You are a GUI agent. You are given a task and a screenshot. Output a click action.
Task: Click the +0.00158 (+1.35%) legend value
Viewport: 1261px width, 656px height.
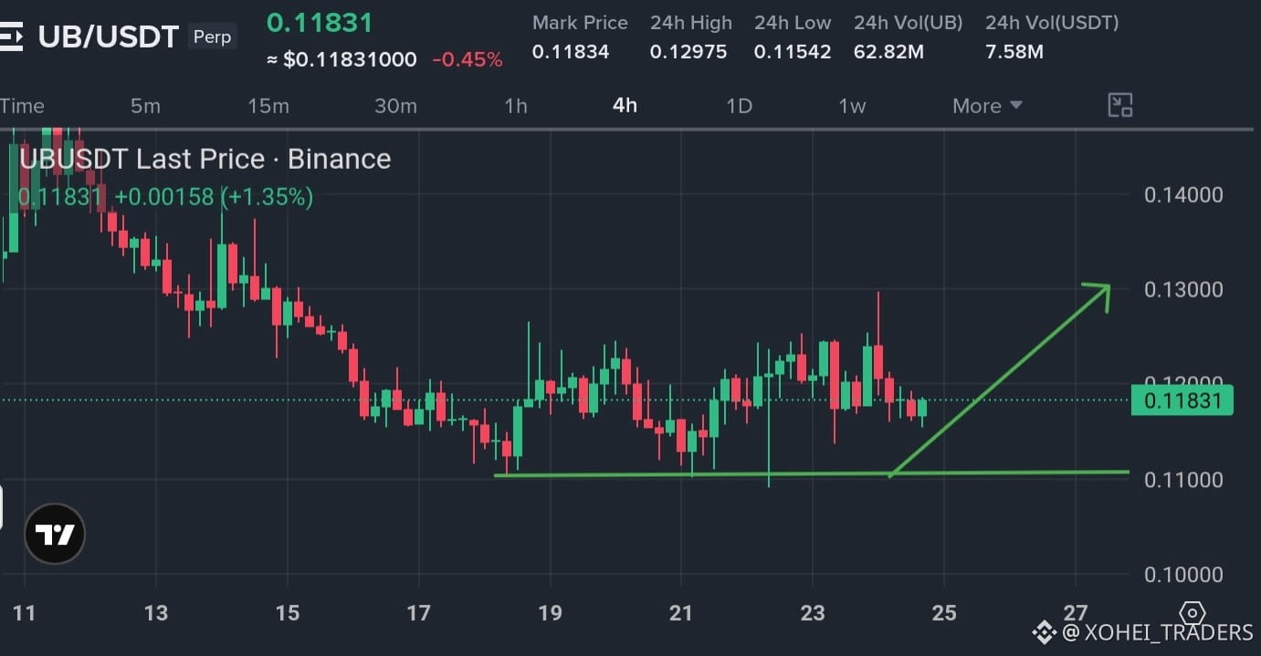coord(214,197)
